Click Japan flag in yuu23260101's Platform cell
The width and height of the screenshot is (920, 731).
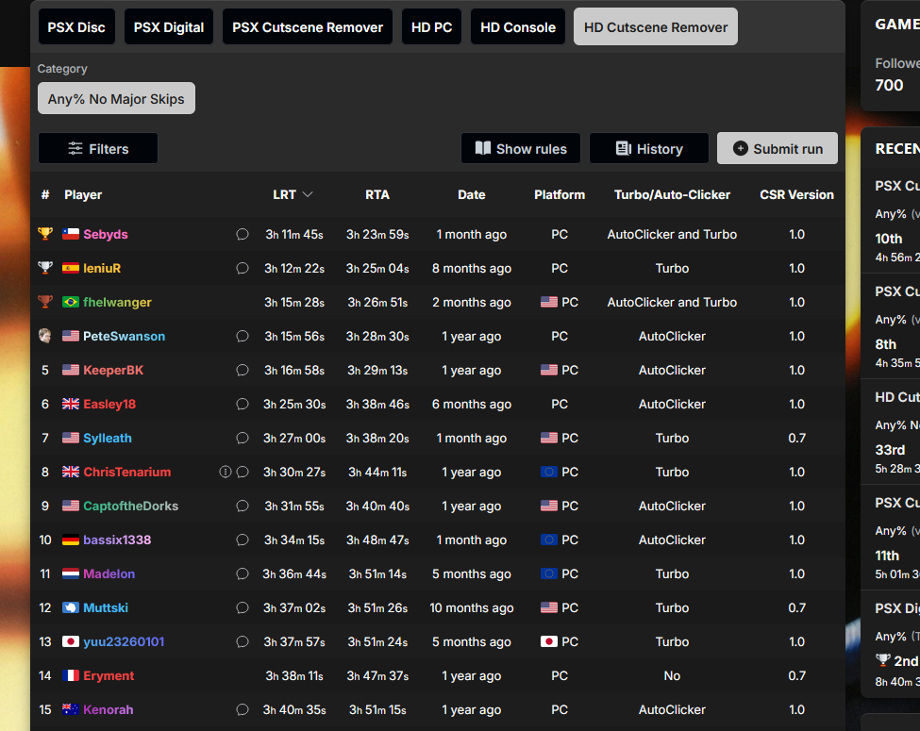[x=549, y=641]
